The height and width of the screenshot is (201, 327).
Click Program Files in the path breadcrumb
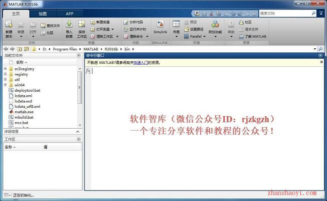coord(64,49)
